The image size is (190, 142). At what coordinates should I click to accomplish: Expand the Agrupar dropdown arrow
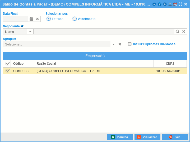point(114,44)
